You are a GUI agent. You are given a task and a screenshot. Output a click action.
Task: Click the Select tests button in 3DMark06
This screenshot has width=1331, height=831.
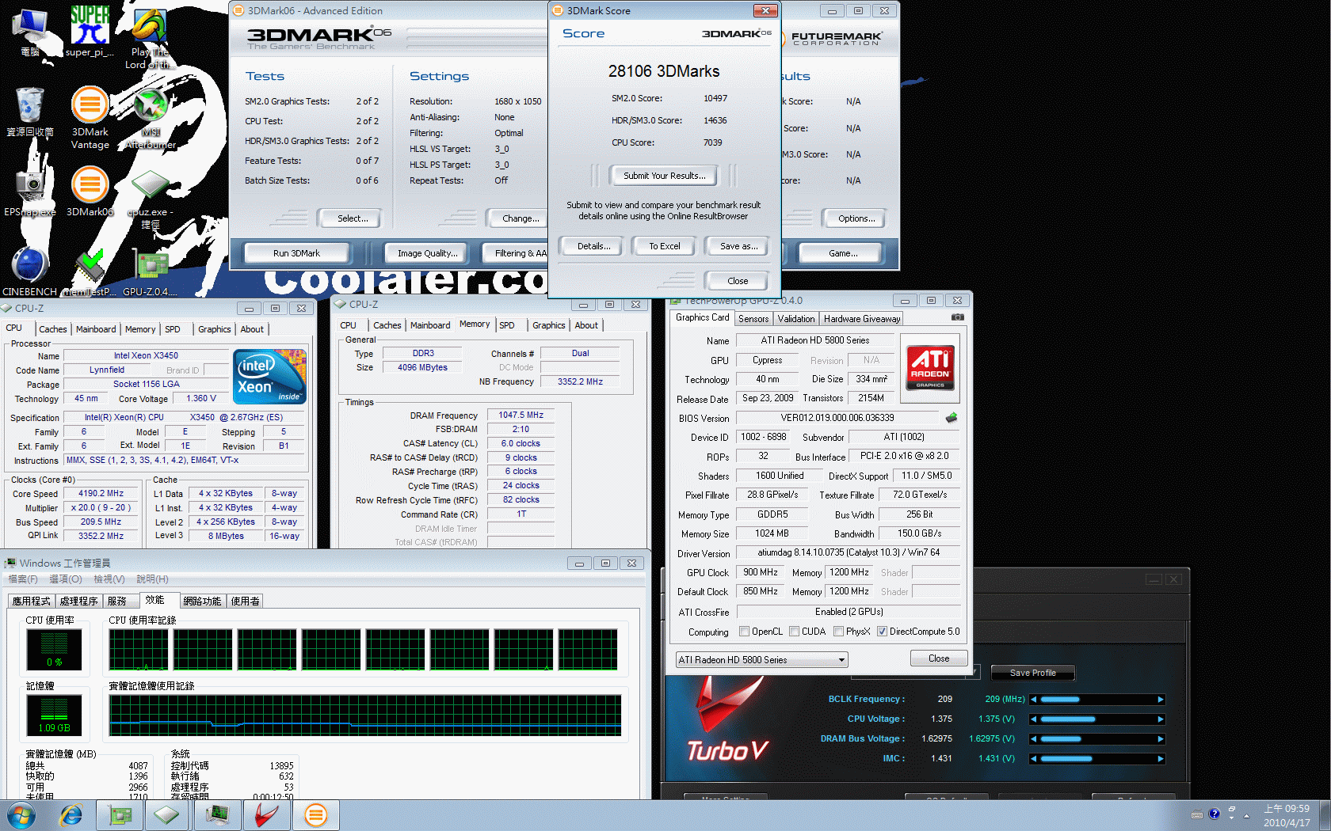(349, 218)
